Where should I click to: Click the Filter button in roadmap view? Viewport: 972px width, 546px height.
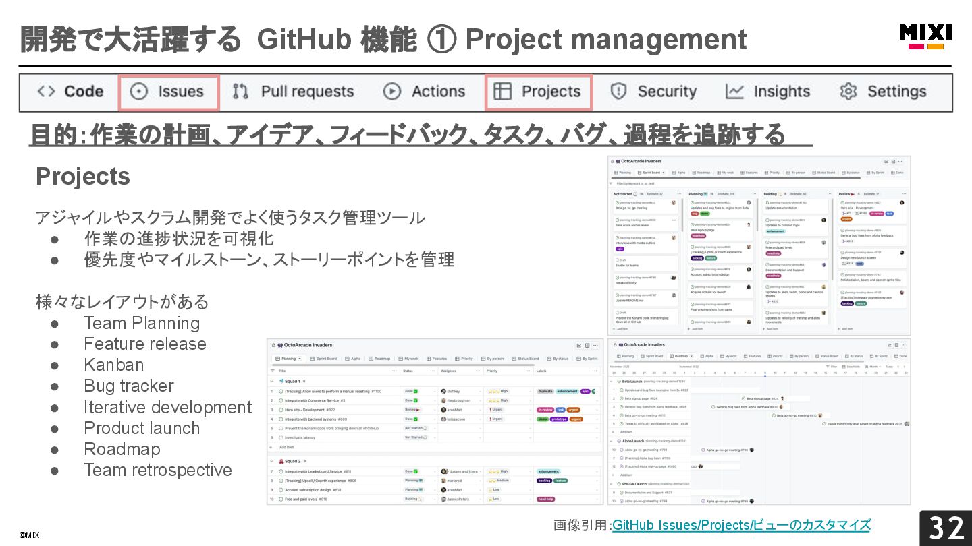[832, 367]
